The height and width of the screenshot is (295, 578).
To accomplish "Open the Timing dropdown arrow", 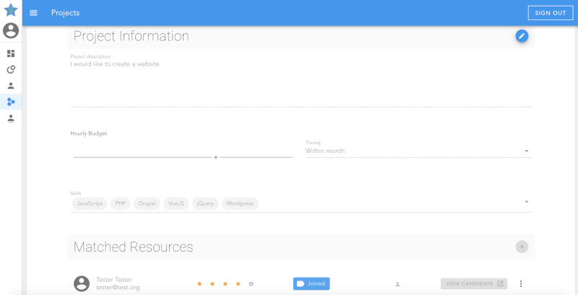I will (527, 151).
